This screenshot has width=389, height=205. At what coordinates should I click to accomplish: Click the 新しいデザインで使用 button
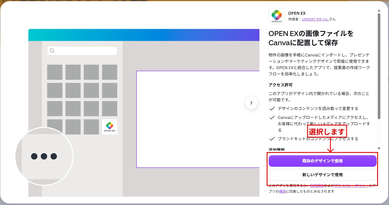click(323, 175)
